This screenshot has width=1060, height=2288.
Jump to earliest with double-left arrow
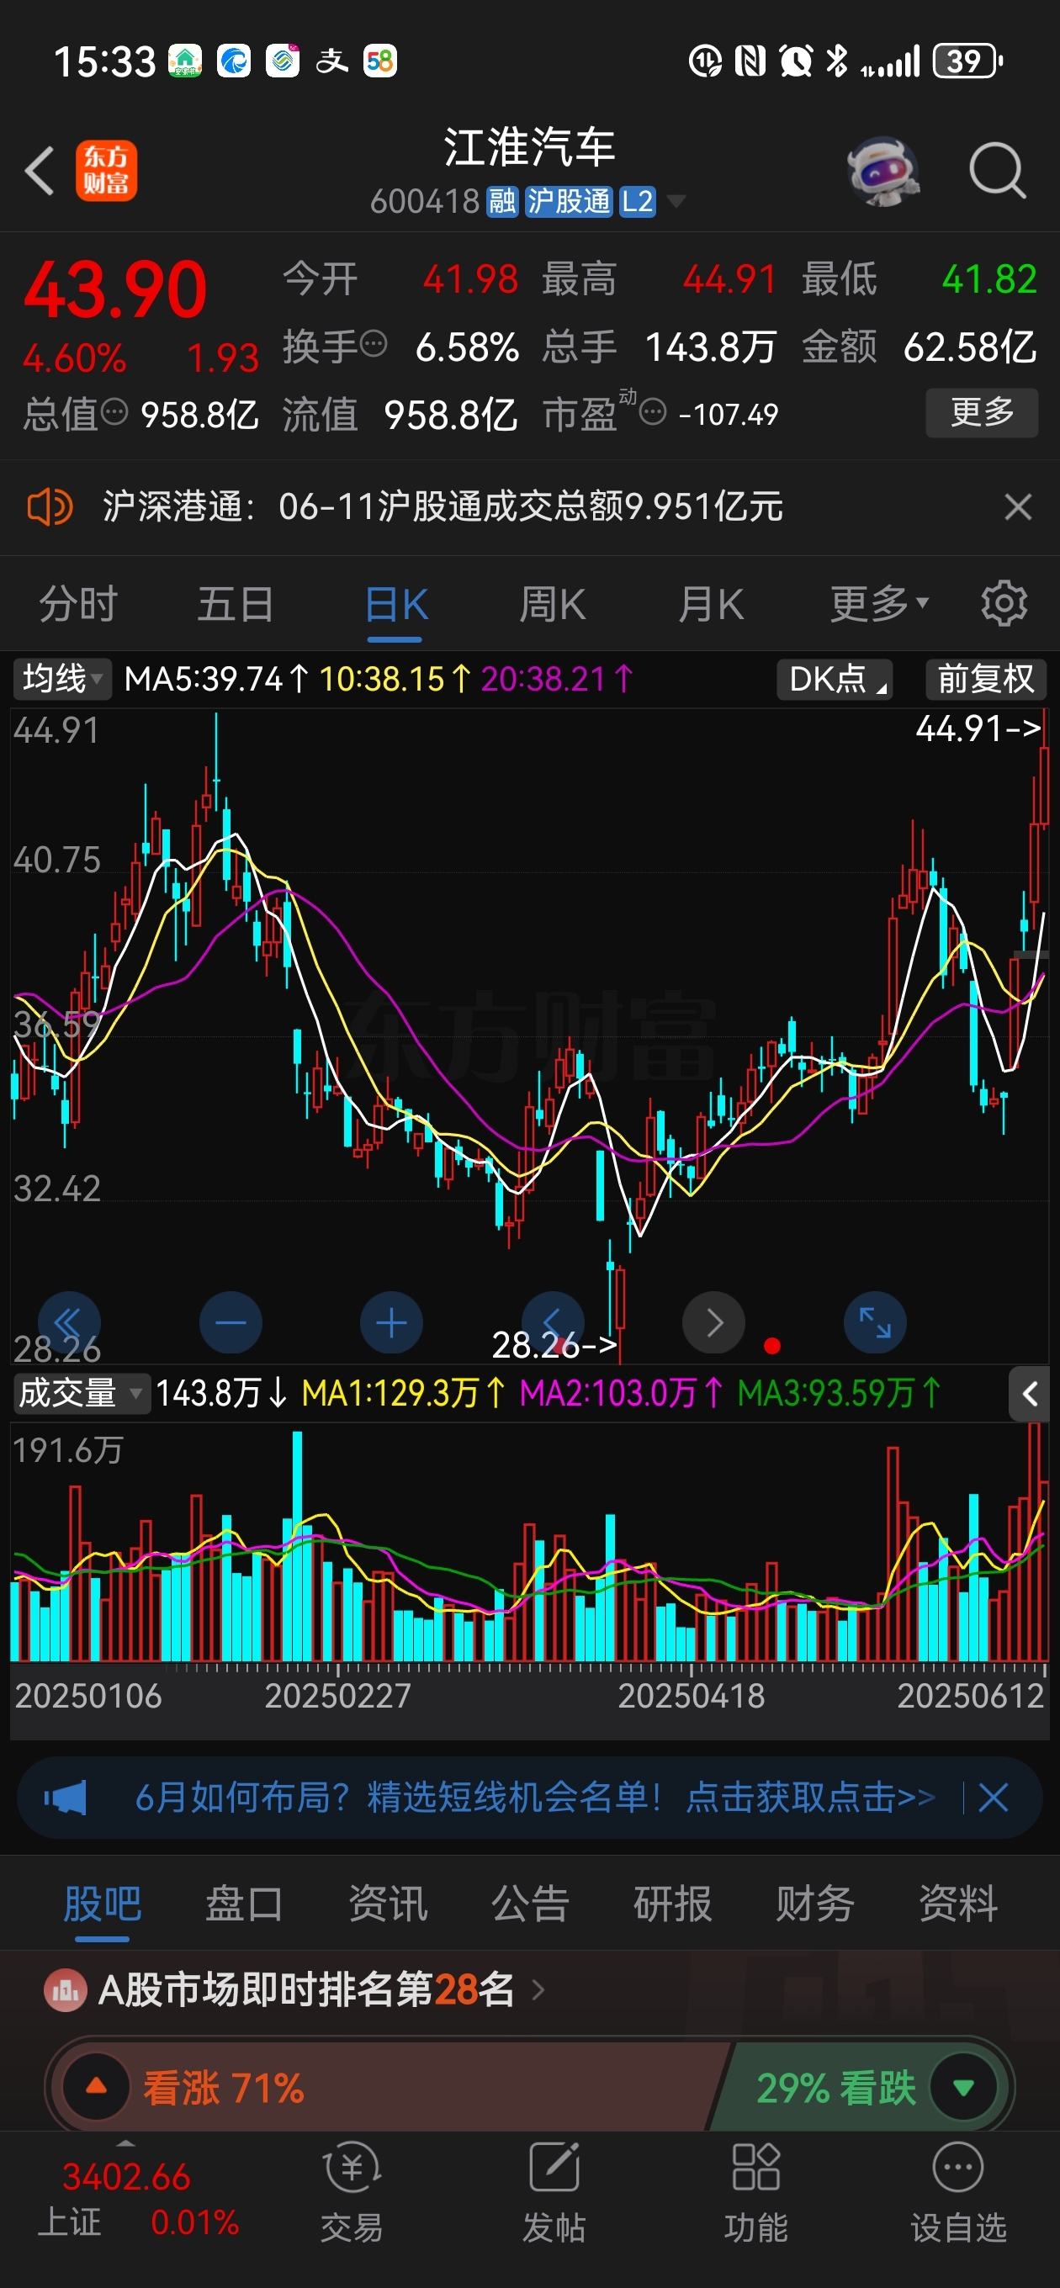69,1322
